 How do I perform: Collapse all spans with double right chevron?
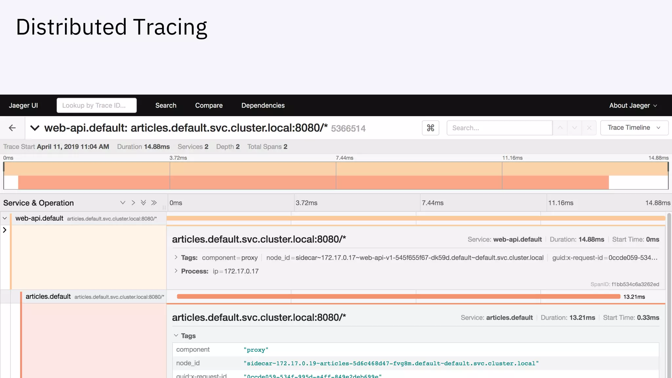[154, 203]
